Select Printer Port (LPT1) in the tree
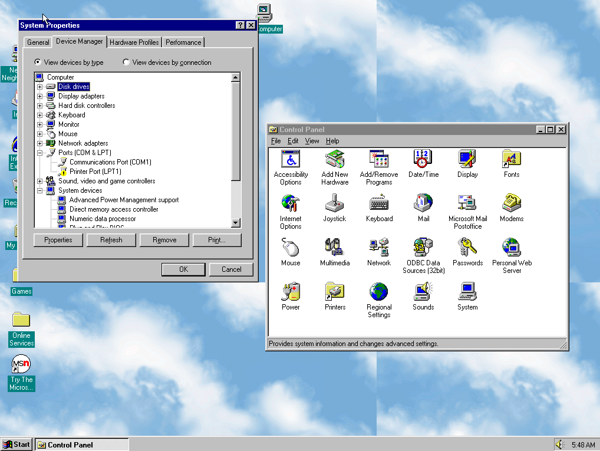The width and height of the screenshot is (600, 451). coord(95,172)
